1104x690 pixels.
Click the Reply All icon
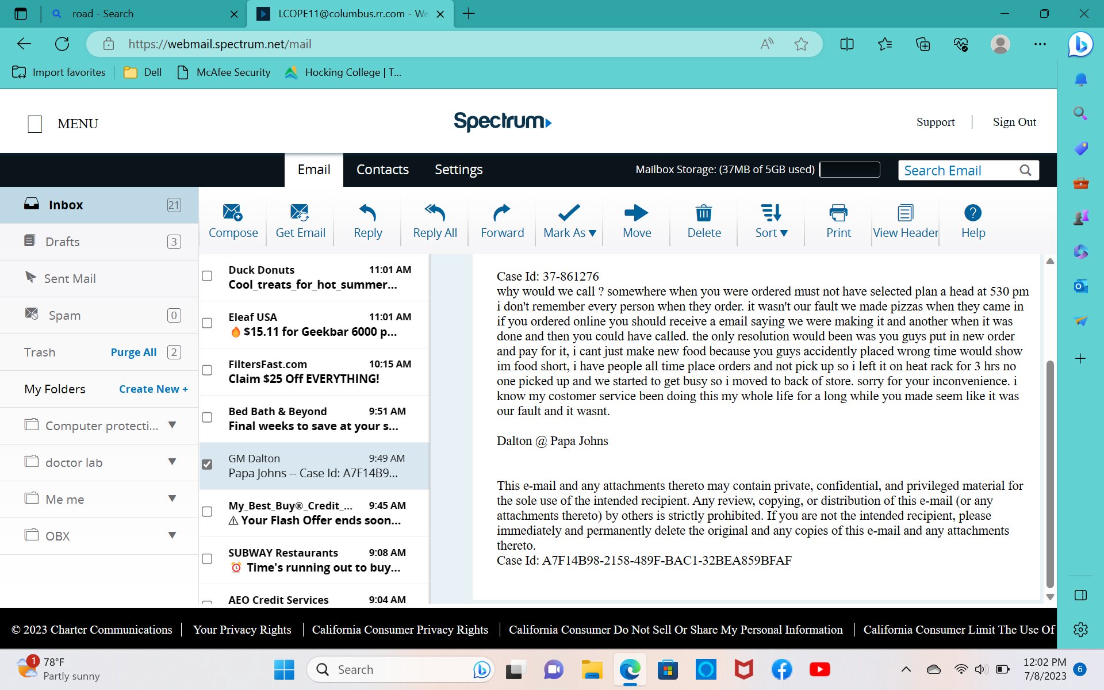click(435, 213)
